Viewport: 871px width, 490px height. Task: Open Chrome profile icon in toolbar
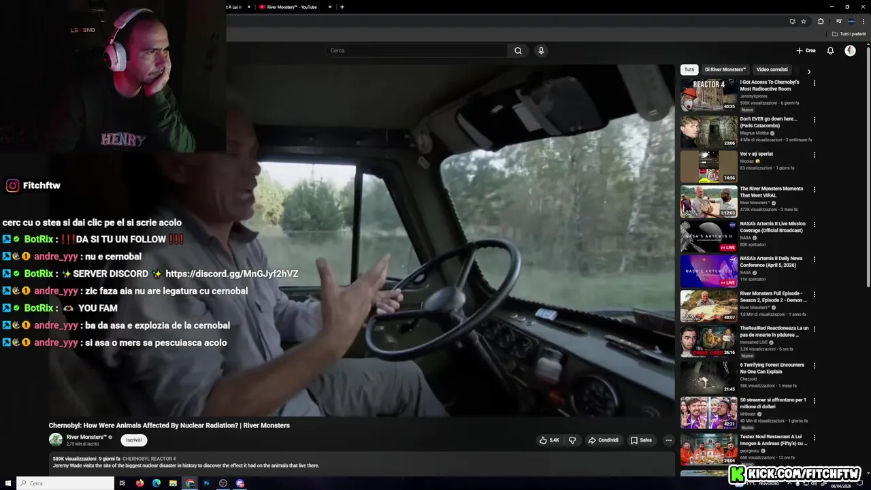(x=851, y=21)
